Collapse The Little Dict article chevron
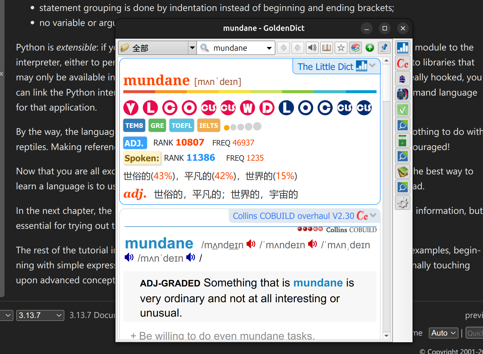The image size is (483, 354). [373, 65]
